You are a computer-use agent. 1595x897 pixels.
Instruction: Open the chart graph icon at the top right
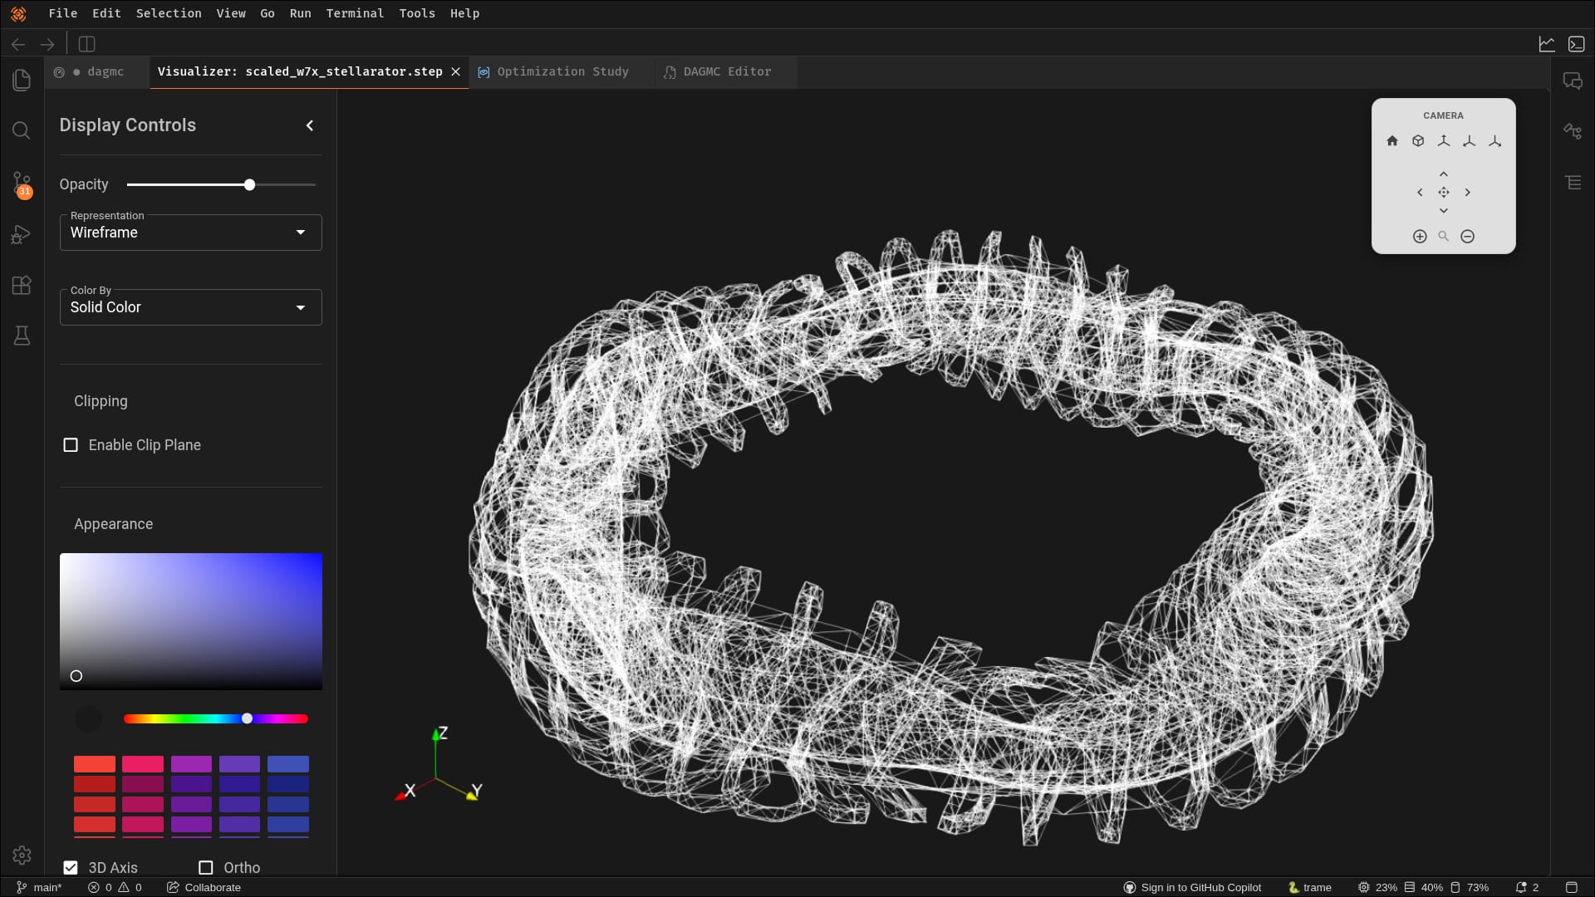(1547, 44)
